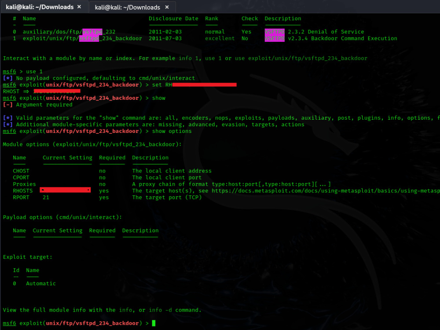Click the 'Required' header in Payload options
The height and width of the screenshot is (330, 440).
(102, 231)
